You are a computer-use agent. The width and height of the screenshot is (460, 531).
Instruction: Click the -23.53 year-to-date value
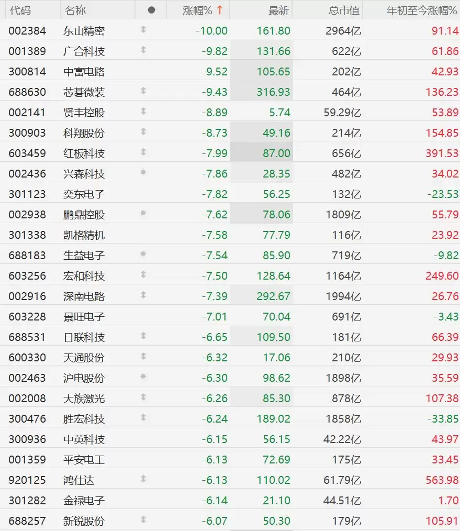(x=443, y=194)
